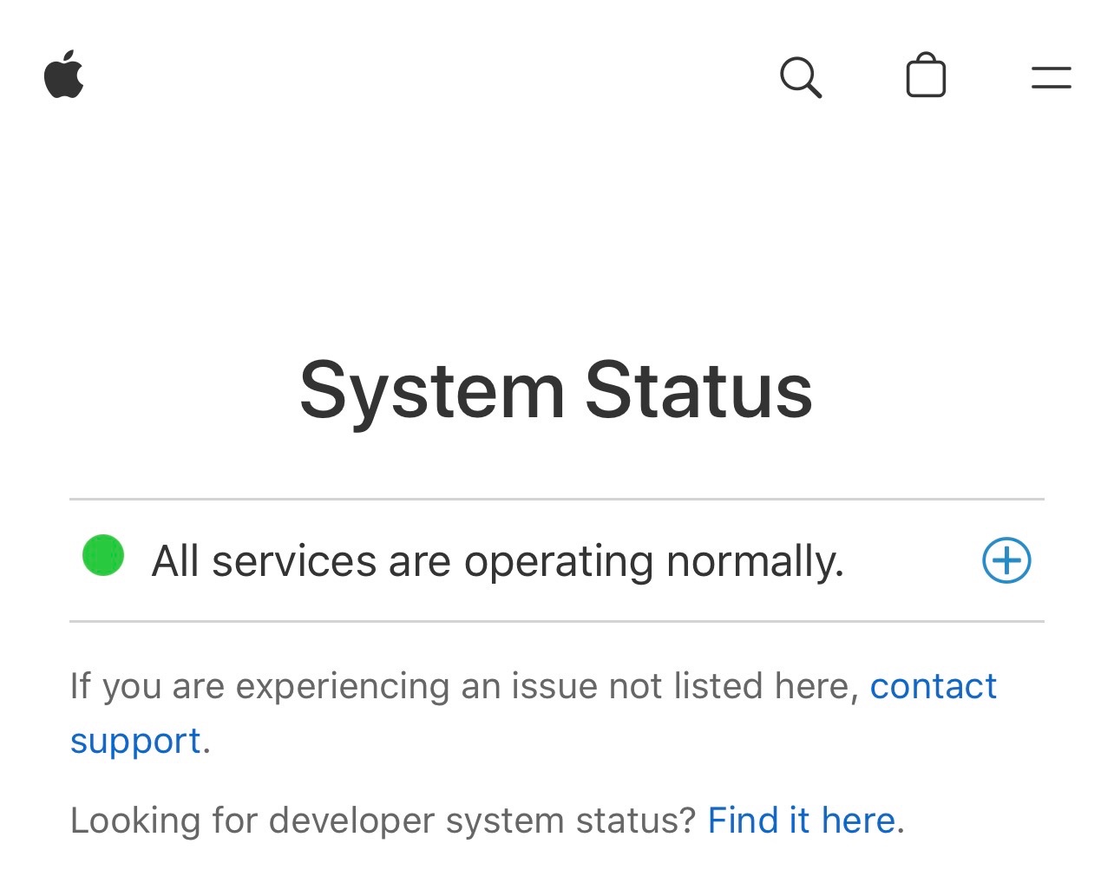The height and width of the screenshot is (896, 1114).
Task: Click the word 'support' on the second line
Action: tap(135, 741)
